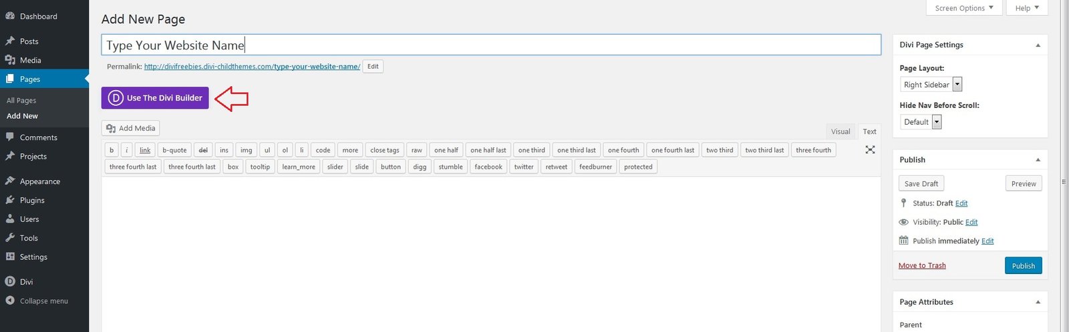Click the page title input field
1069x332 pixels.
pyautogui.click(x=491, y=45)
